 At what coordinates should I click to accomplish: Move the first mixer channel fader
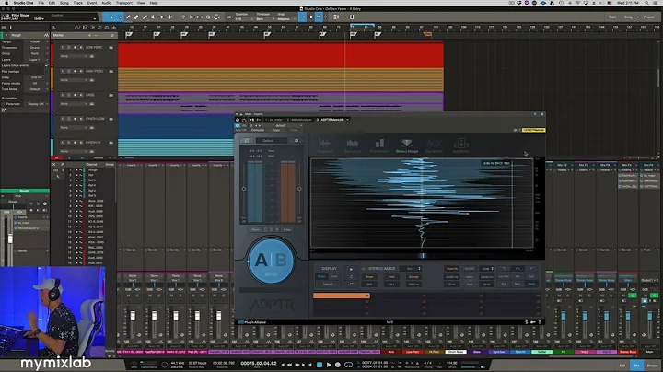point(133,316)
